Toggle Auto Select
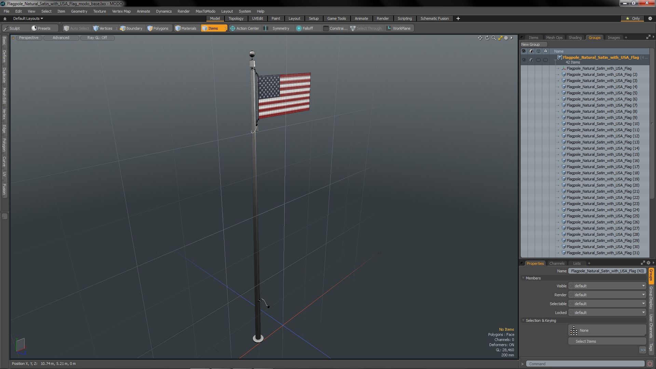656x369 pixels. coord(77,28)
